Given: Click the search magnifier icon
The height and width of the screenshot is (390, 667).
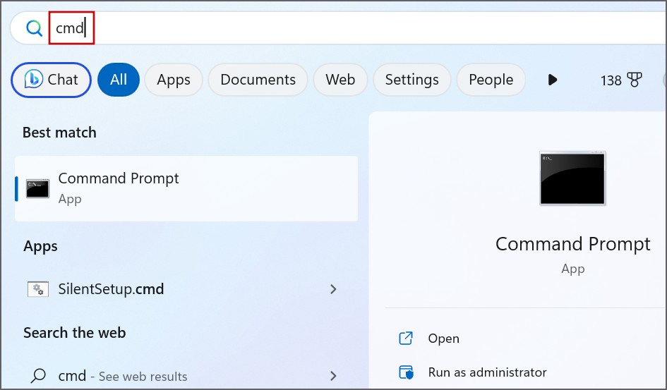Looking at the screenshot, I should coord(34,28).
